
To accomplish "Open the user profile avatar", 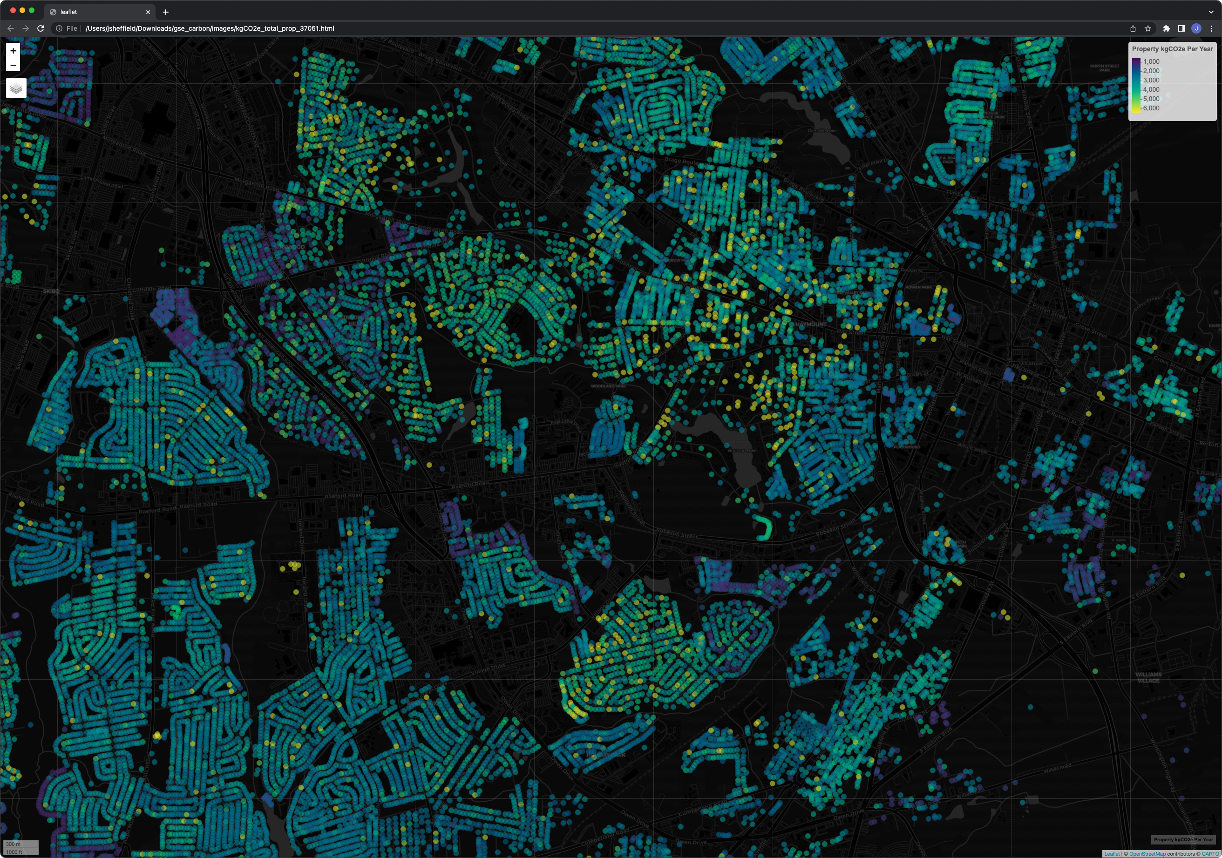I will (1196, 29).
